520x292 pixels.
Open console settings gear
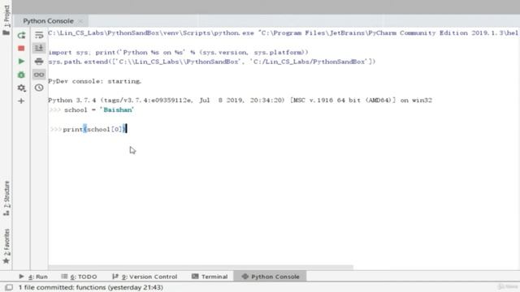point(21,88)
